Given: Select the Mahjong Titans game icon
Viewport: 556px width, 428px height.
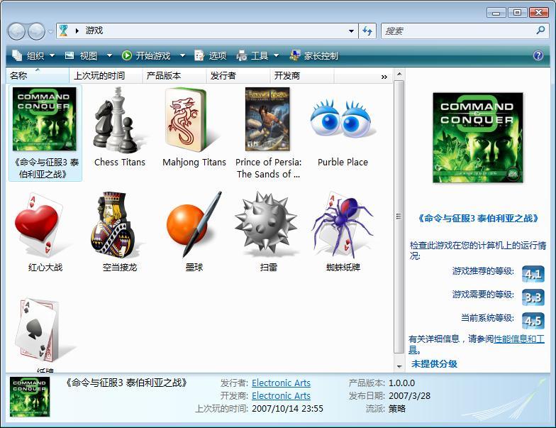Looking at the screenshot, I should pyautogui.click(x=194, y=121).
